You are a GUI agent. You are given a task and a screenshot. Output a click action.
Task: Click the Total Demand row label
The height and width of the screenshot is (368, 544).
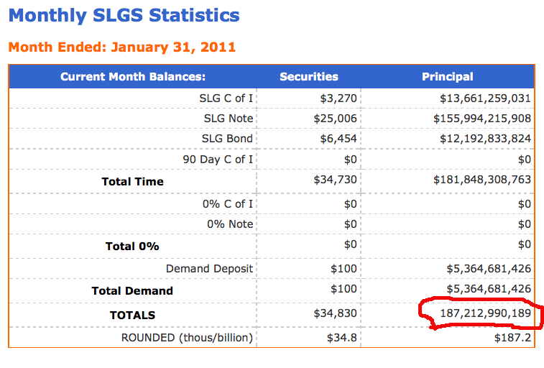point(132,290)
